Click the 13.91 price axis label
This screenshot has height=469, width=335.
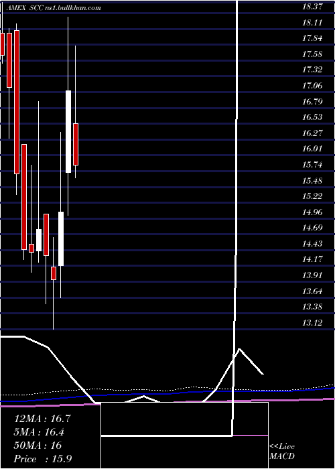312,275
